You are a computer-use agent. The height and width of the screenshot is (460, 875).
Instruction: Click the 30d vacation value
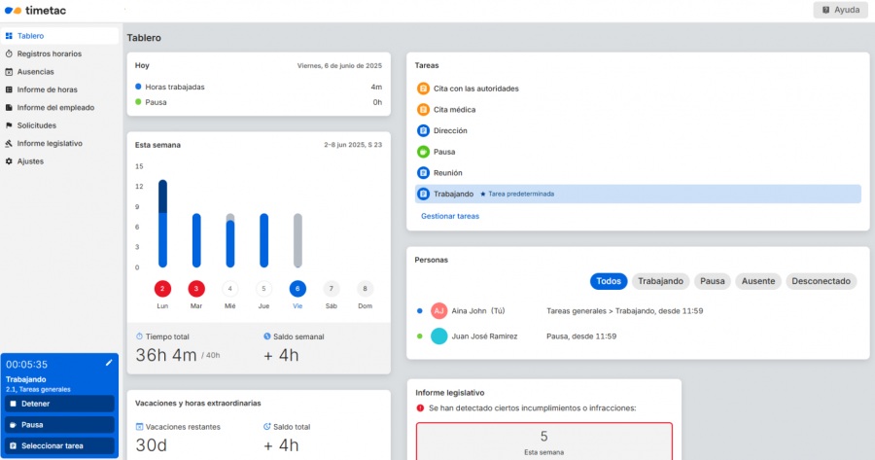point(152,445)
